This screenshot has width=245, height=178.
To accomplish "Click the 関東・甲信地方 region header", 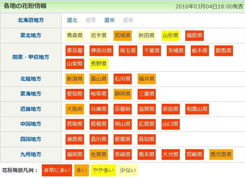I will 31,57.
